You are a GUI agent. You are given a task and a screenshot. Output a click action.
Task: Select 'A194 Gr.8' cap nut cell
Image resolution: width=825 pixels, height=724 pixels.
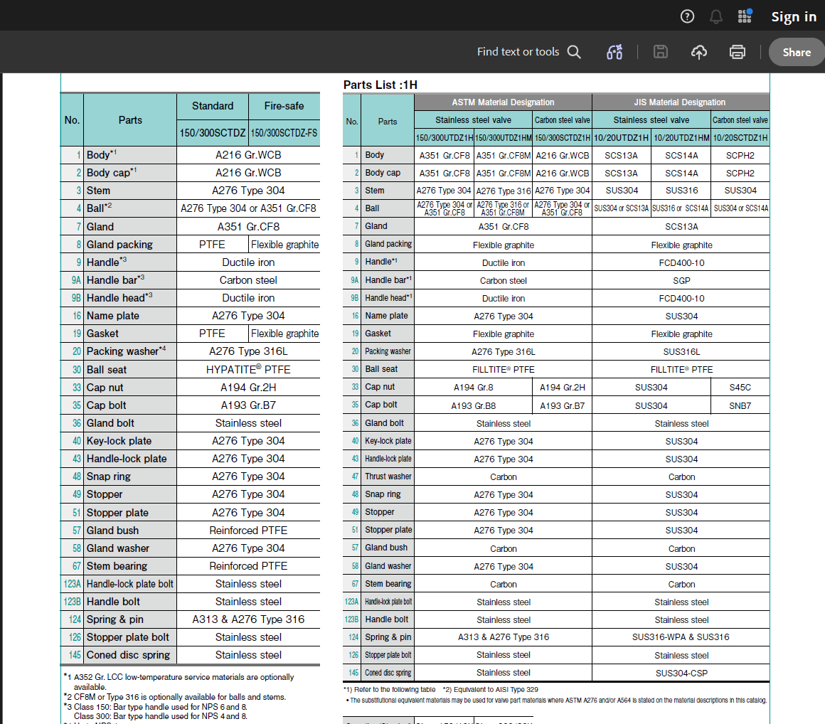[474, 388]
